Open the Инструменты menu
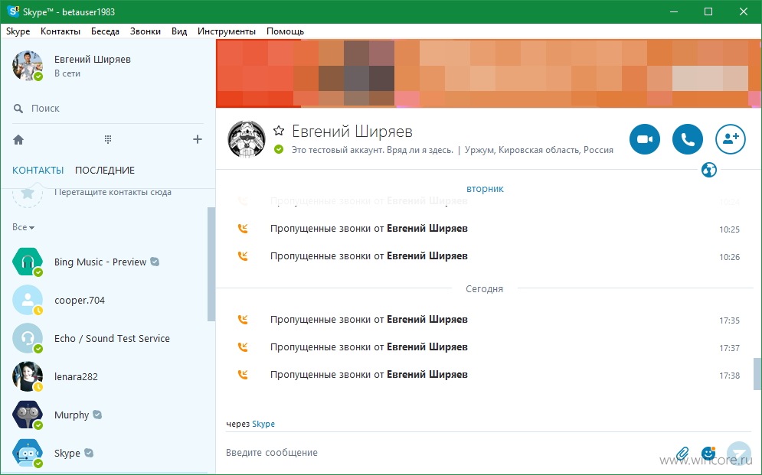Image resolution: width=762 pixels, height=475 pixels. point(227,31)
